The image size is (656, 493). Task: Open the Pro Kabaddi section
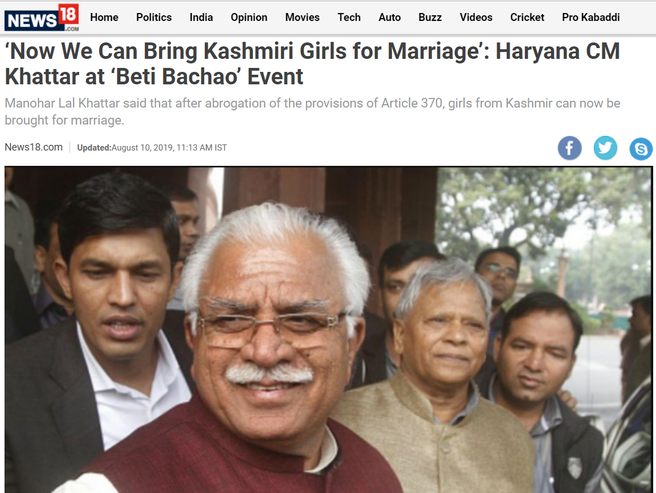point(591,17)
